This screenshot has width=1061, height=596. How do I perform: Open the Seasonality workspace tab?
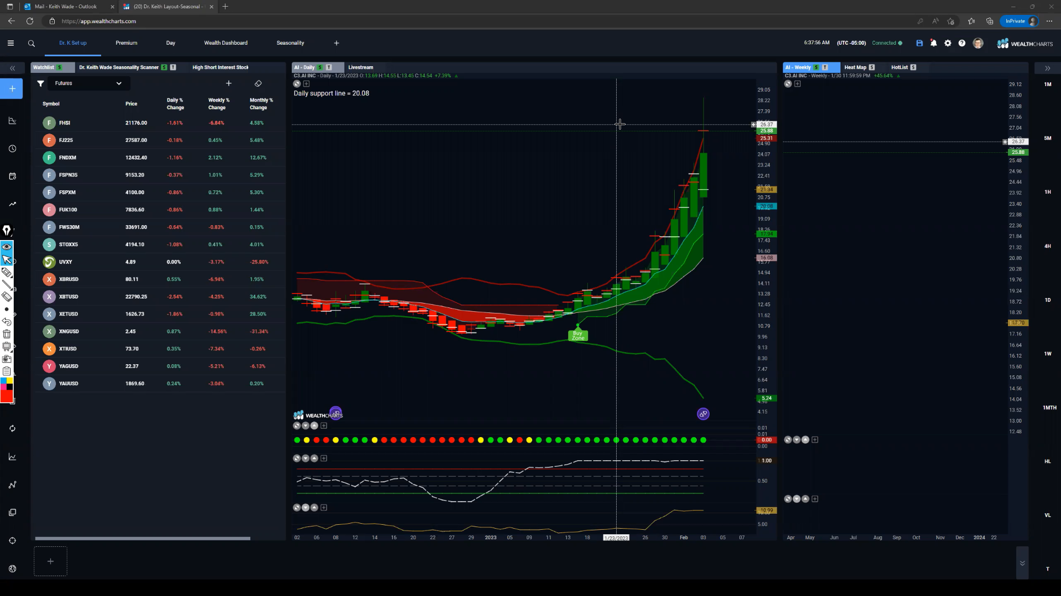point(291,43)
